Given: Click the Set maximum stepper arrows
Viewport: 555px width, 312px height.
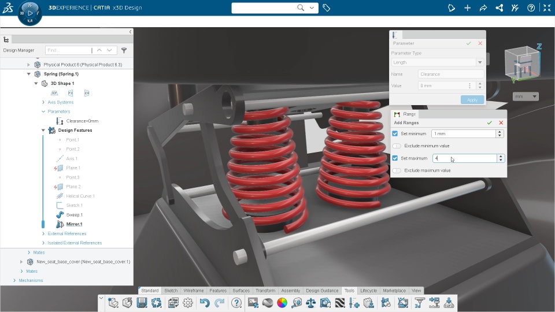Looking at the screenshot, I should pyautogui.click(x=501, y=158).
